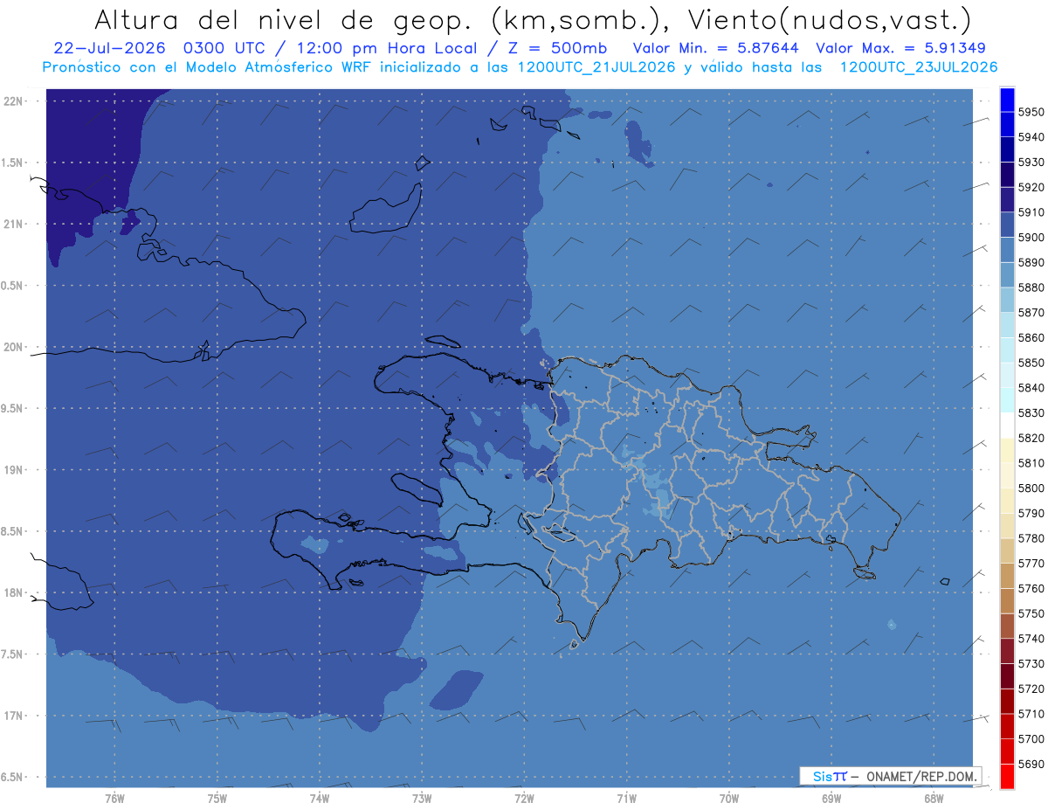1048x810 pixels.
Task: Click the '68W' longitude axis label
Action: (934, 800)
